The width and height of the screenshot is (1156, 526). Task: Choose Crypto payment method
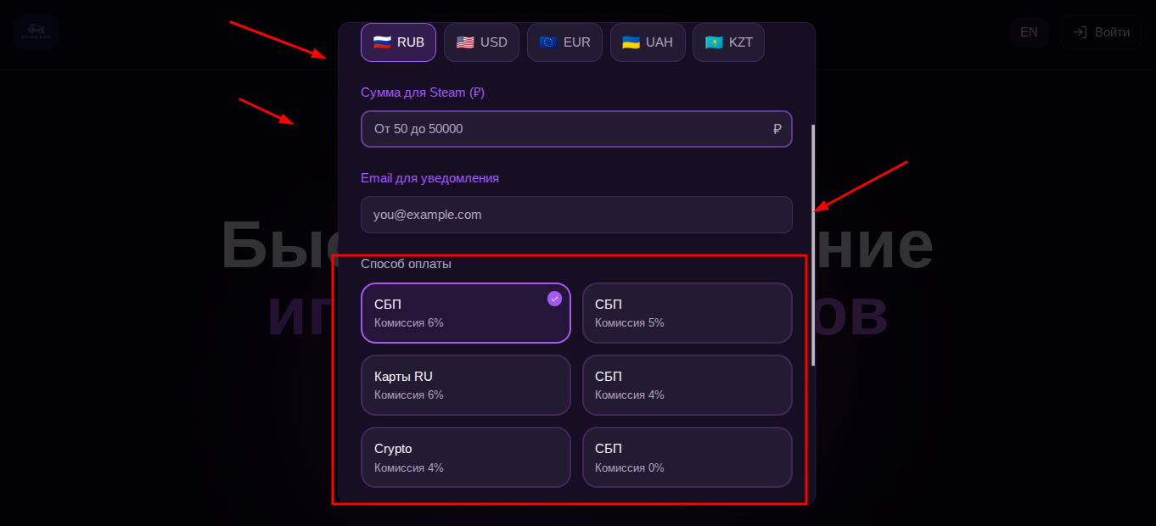click(466, 457)
